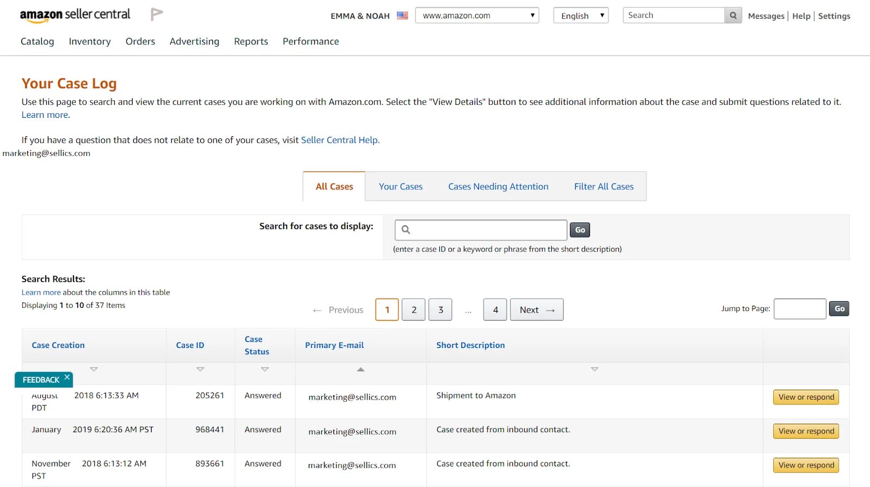Sort by Case Status arrow
Image resolution: width=870 pixels, height=487 pixels.
coord(265,369)
